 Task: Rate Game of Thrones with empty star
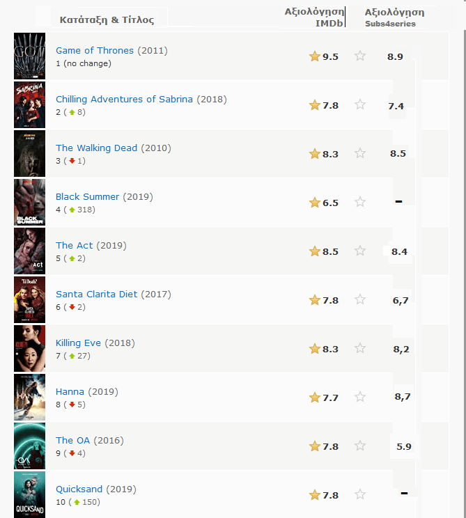tap(360, 56)
